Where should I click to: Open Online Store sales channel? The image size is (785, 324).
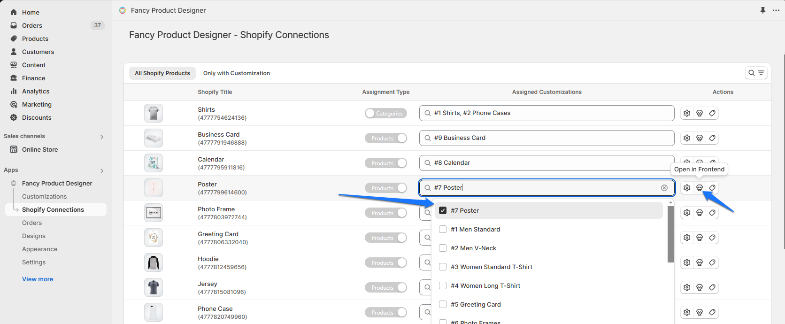pyautogui.click(x=40, y=149)
